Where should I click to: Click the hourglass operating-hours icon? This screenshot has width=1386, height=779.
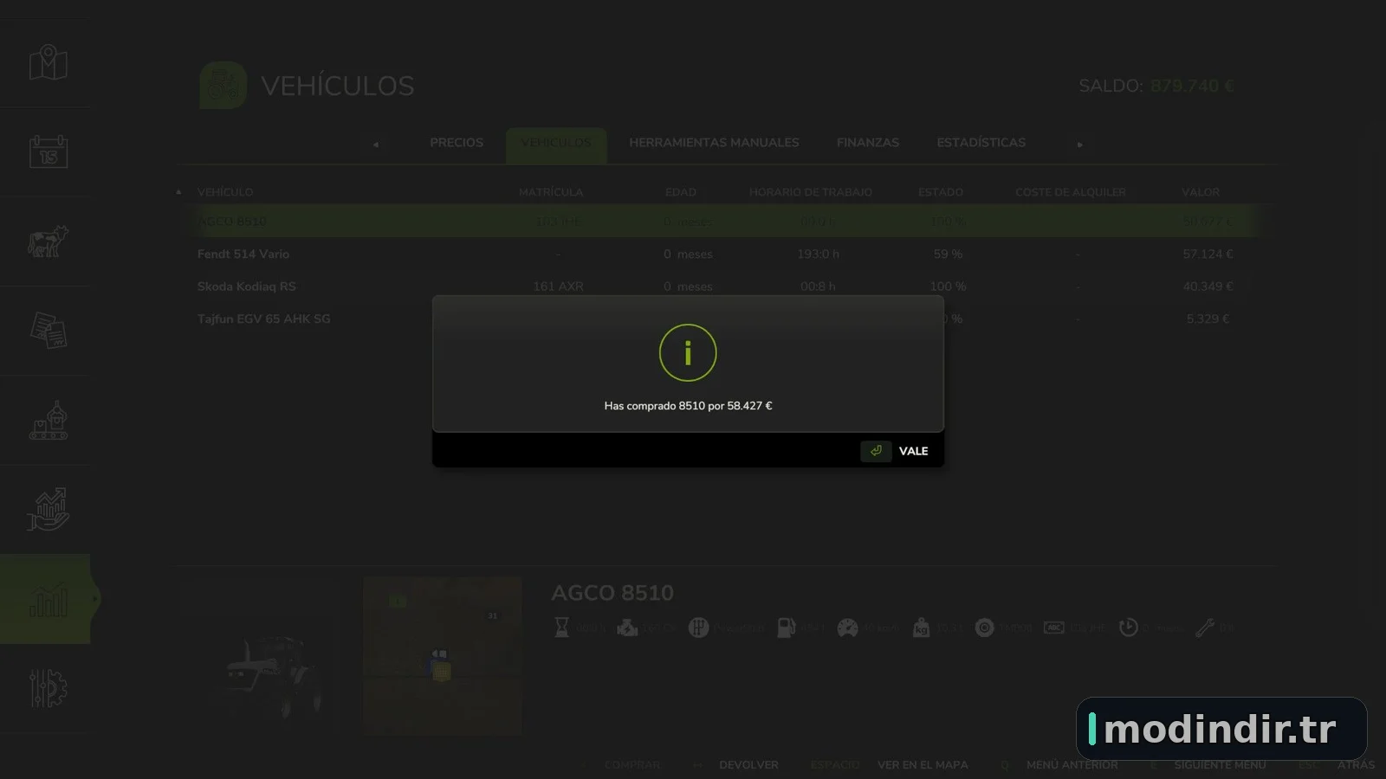point(561,628)
